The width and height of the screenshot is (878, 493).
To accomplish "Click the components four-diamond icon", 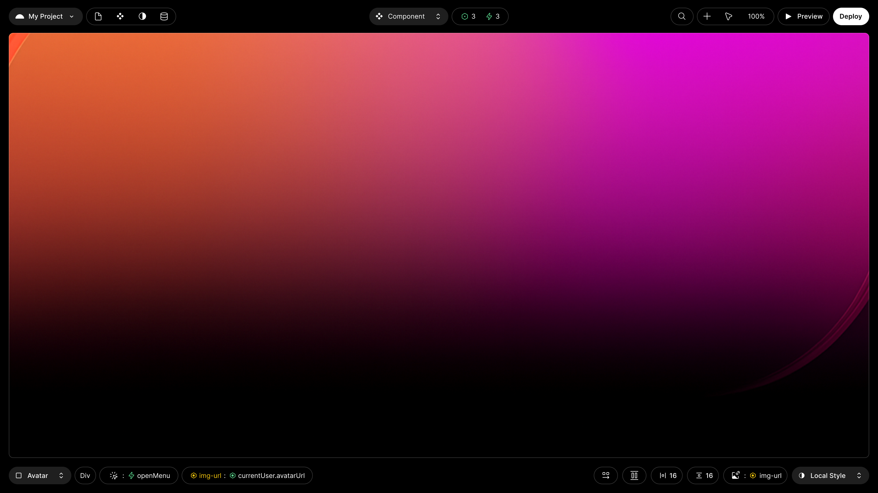I will pos(120,16).
